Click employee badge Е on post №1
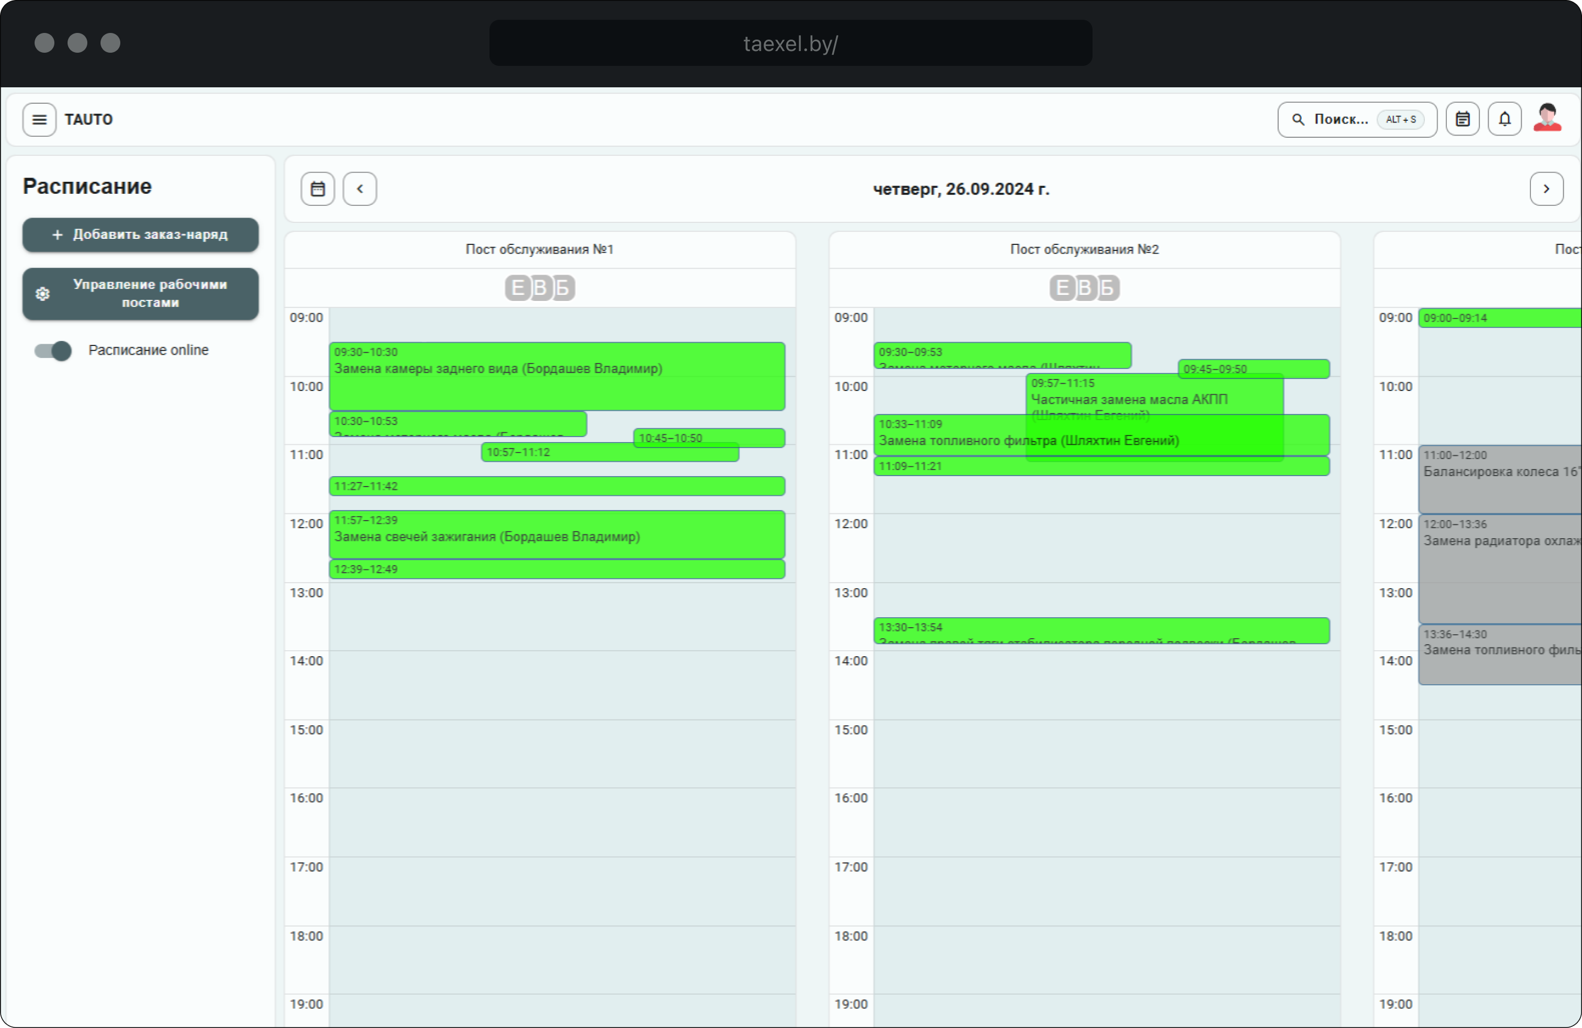Viewport: 1582px width, 1028px height. tap(518, 288)
